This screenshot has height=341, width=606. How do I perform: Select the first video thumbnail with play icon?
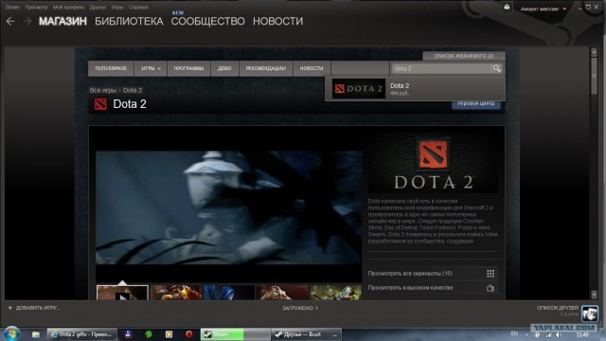click(x=122, y=293)
